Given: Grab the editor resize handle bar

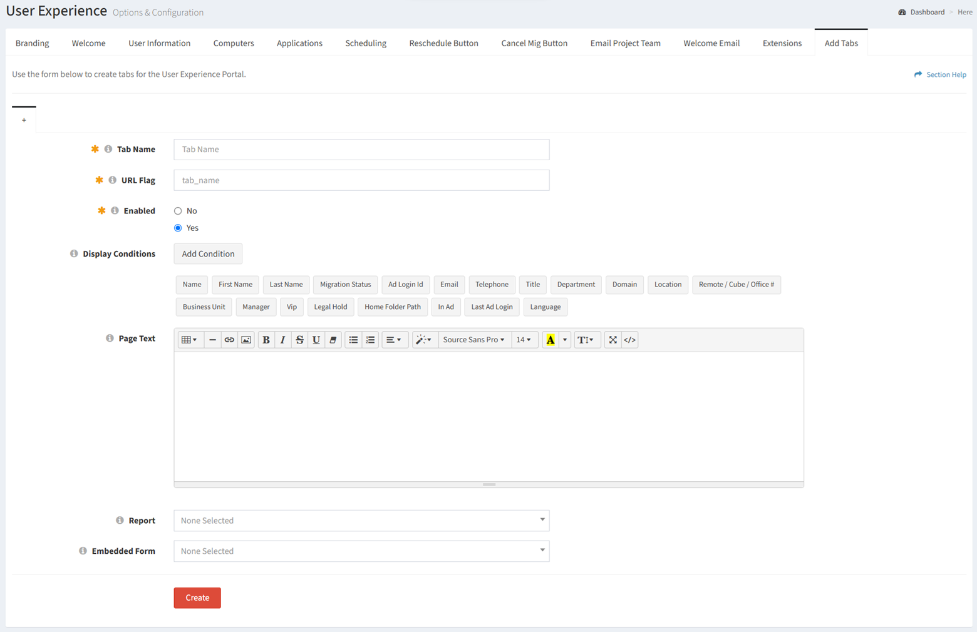Looking at the screenshot, I should pyautogui.click(x=489, y=484).
